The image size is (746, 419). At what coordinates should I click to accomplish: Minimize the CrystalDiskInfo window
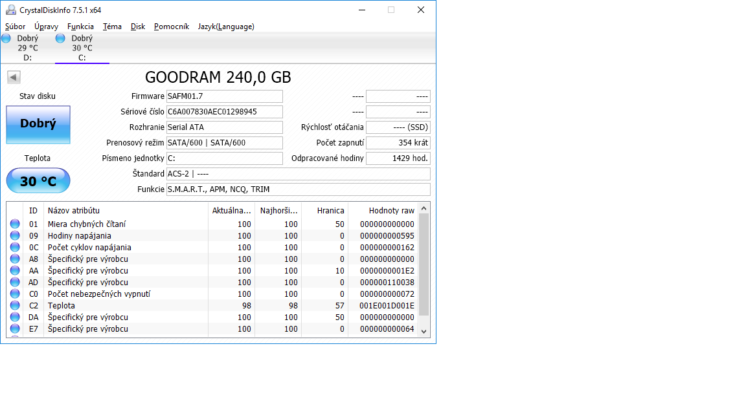point(362,10)
